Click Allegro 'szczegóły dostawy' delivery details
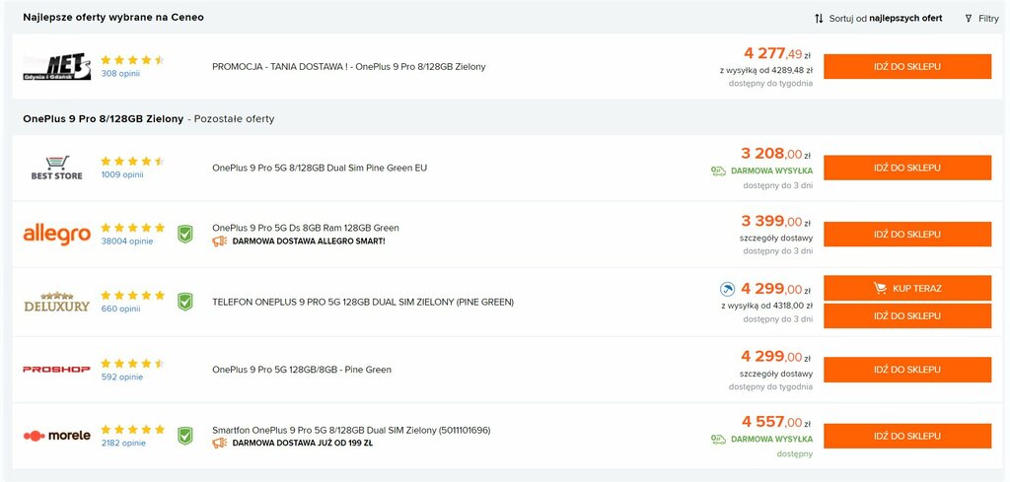Viewport: 1010px width, 482px height. click(x=776, y=239)
